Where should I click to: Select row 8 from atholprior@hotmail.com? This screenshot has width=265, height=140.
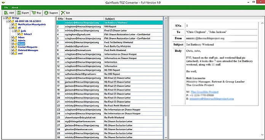pos(110,50)
